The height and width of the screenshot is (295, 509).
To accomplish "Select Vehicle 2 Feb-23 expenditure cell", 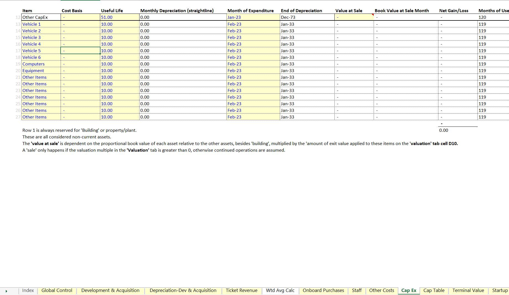I will (253, 31).
